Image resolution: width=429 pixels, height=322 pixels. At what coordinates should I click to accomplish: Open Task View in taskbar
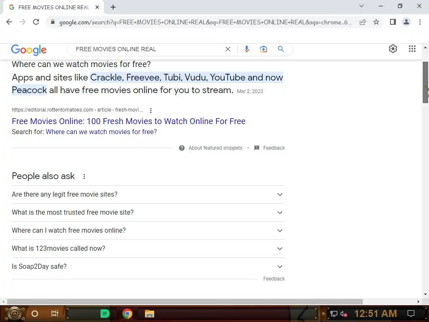click(55, 314)
